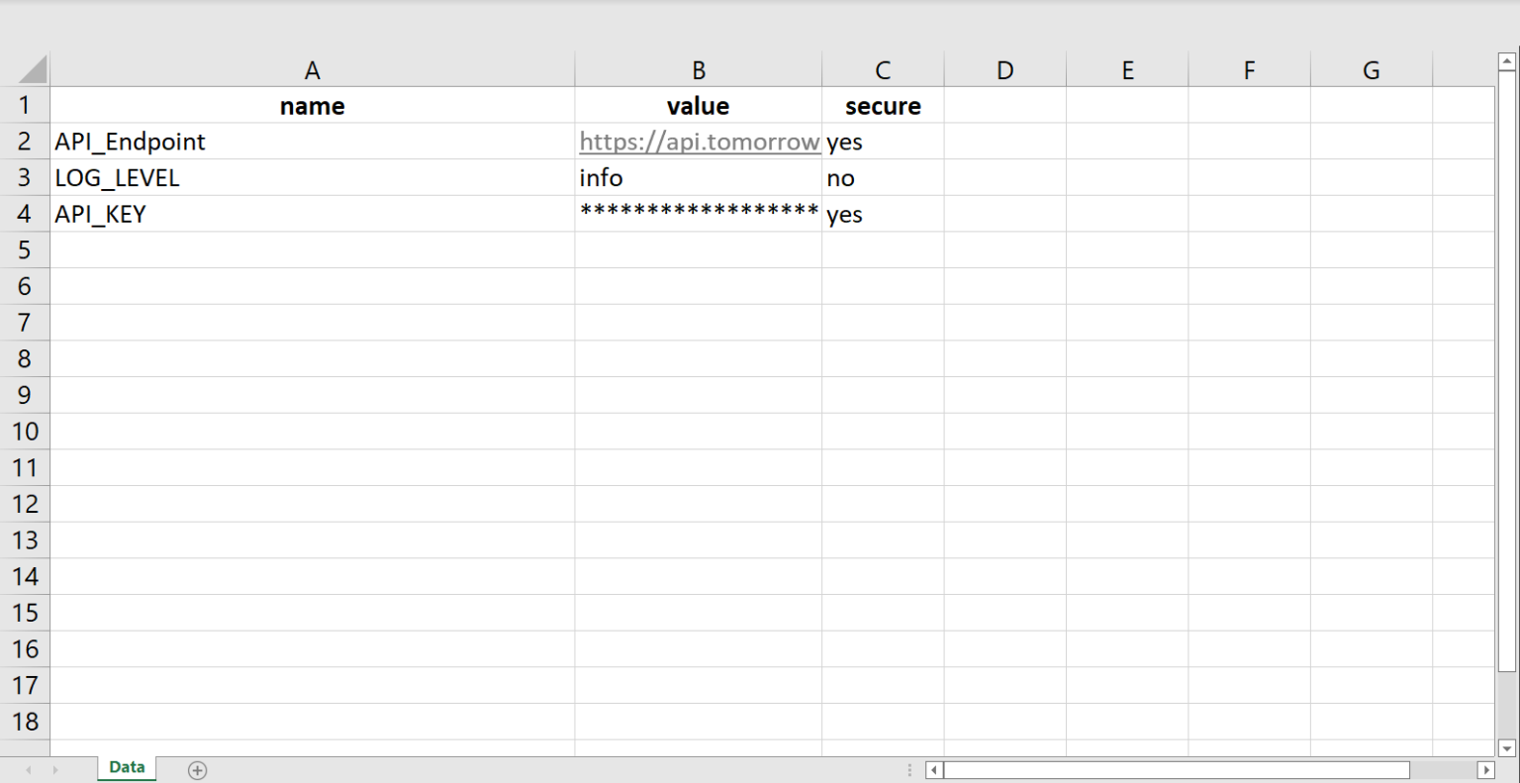Screen dimensions: 1520x783
Task: Select column B header
Action: 698,70
